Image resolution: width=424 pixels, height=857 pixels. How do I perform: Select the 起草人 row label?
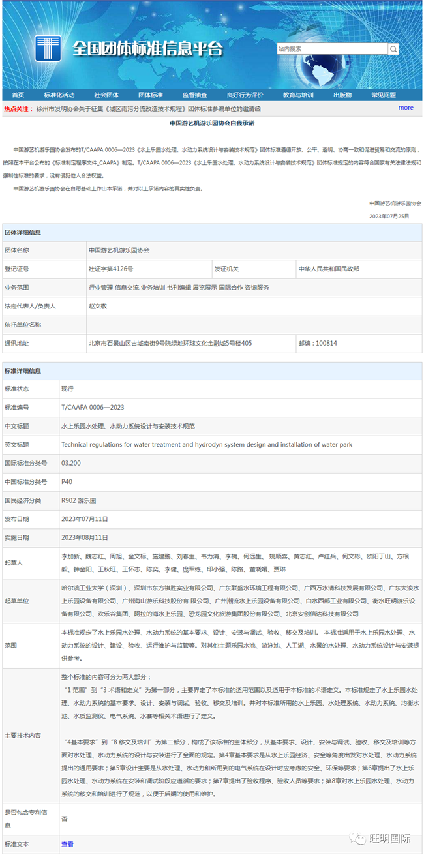(x=13, y=562)
